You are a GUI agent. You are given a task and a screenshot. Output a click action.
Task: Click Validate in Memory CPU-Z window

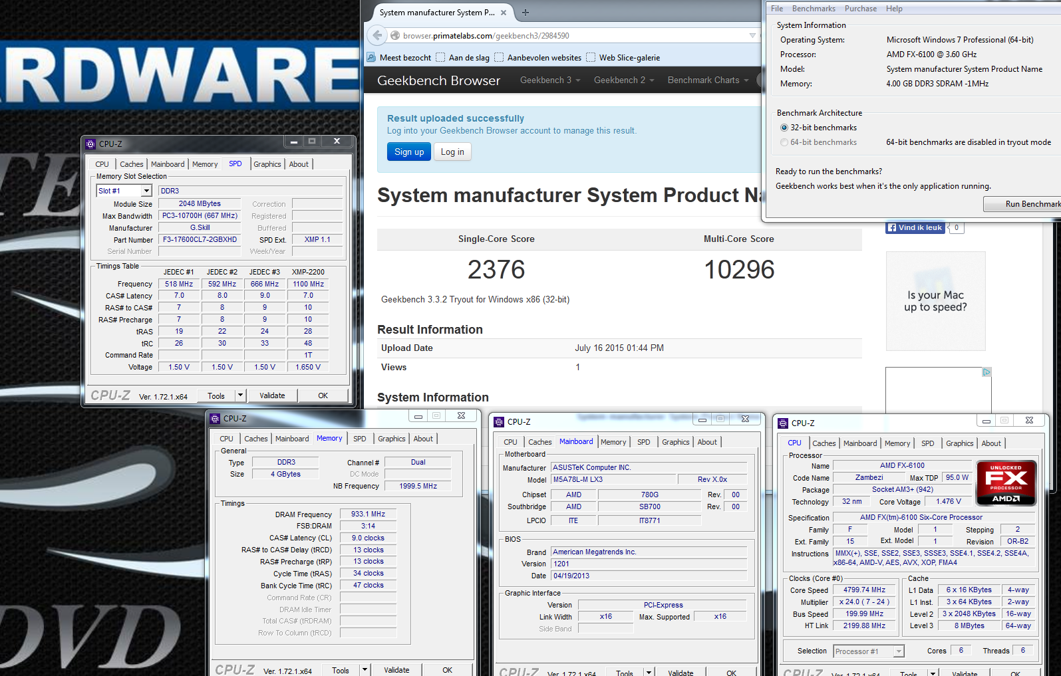coord(397,670)
